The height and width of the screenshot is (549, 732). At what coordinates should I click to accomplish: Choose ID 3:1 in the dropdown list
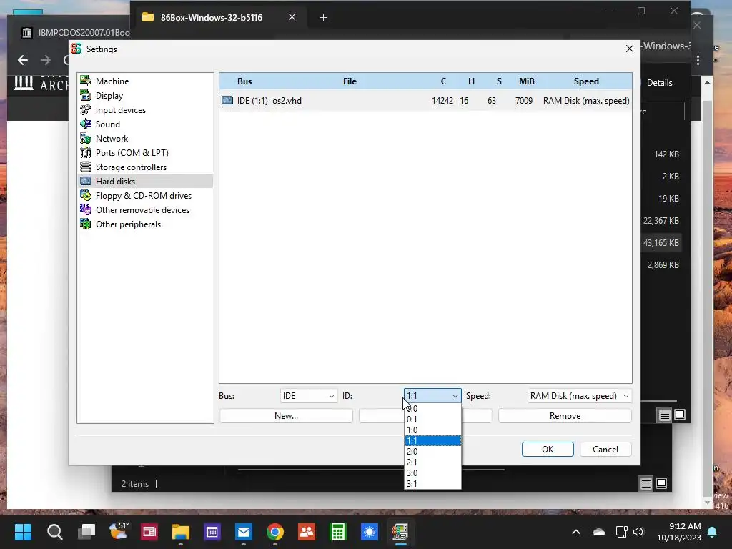click(x=432, y=484)
